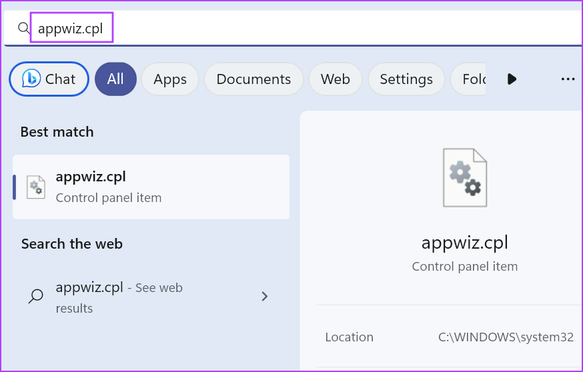Show more filters with the arrow button
This screenshot has width=583, height=372.
[x=512, y=79]
